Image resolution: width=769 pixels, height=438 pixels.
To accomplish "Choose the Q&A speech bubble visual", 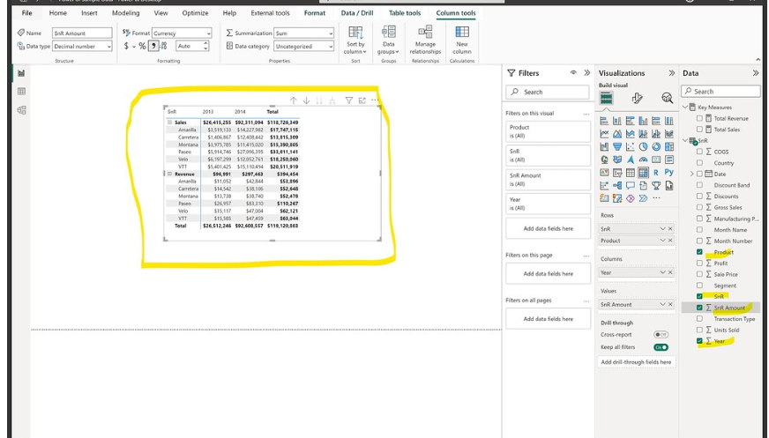I will (631, 185).
